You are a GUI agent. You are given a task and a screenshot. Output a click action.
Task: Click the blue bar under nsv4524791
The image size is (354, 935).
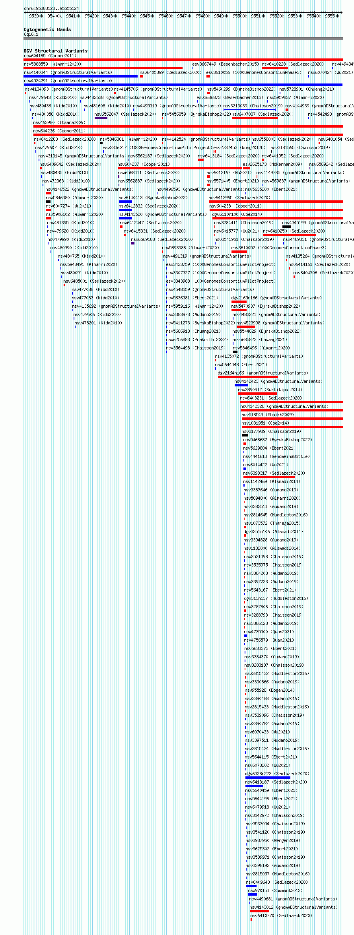[183, 85]
